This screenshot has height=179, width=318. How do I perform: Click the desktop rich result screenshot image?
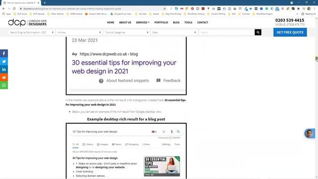[126, 151]
